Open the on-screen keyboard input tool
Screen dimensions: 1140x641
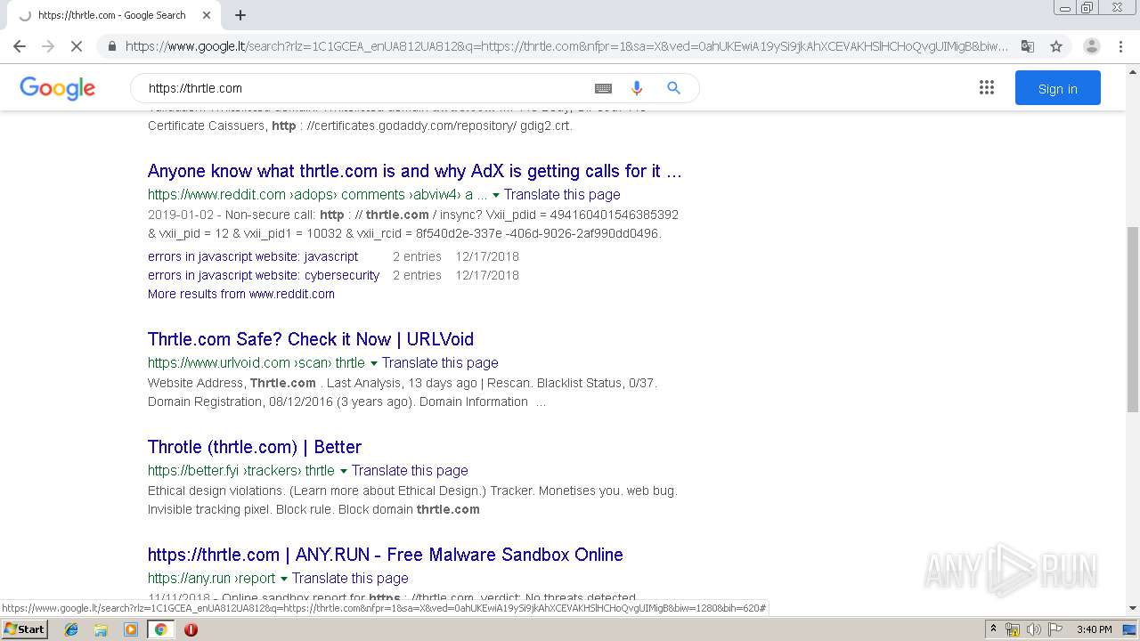point(603,88)
